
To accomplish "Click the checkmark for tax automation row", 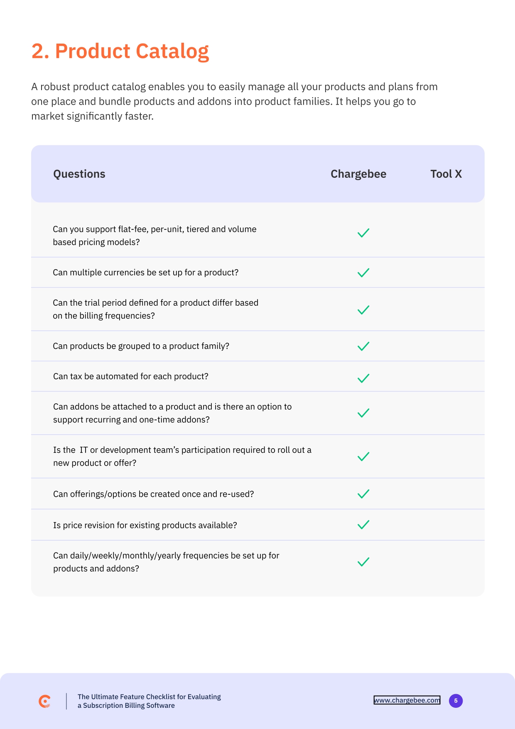I will pos(363,378).
